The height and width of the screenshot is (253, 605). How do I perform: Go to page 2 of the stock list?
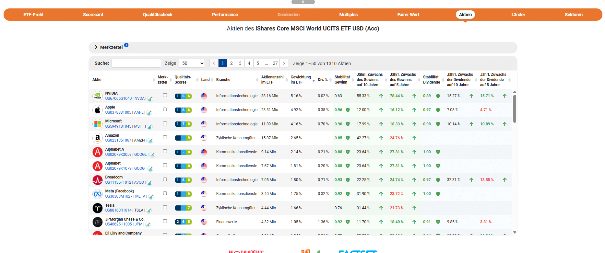click(x=231, y=63)
